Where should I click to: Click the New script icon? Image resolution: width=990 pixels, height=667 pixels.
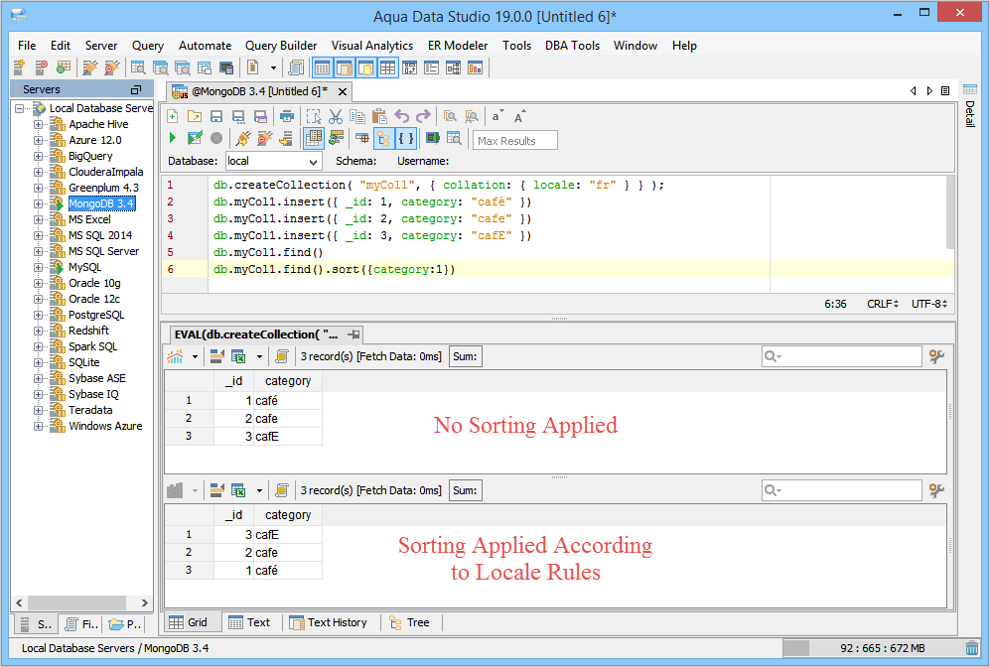(173, 116)
